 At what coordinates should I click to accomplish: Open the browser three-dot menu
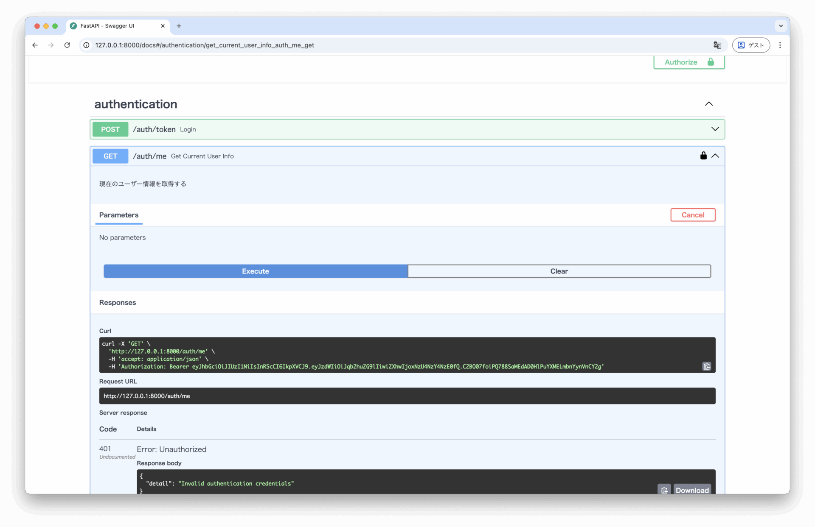(x=780, y=45)
